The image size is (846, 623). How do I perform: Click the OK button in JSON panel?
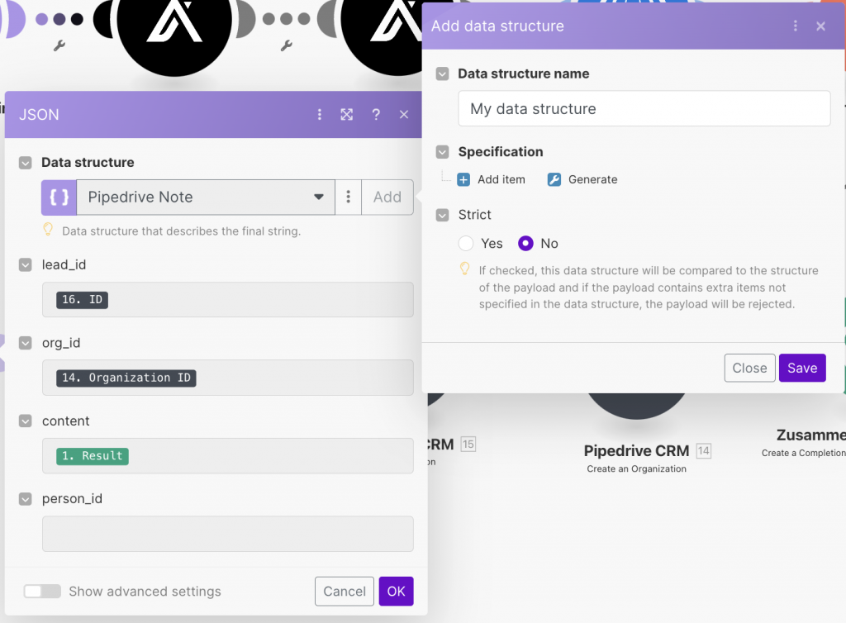coord(396,592)
